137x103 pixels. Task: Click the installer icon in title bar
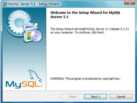(5, 4)
